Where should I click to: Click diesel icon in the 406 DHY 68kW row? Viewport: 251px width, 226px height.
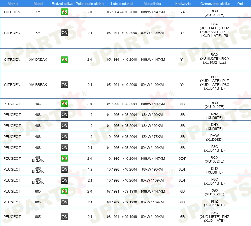[64, 126]
